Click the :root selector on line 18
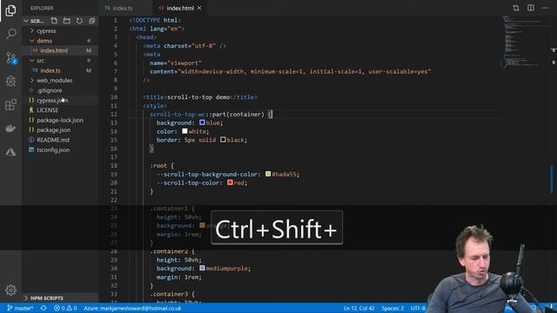Image resolution: width=557 pixels, height=313 pixels. click(x=158, y=165)
